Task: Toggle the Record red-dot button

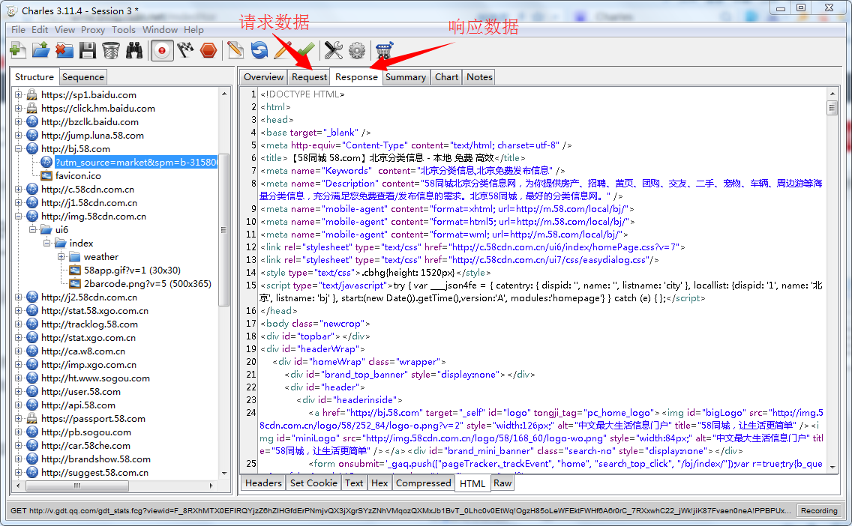Action: (162, 50)
